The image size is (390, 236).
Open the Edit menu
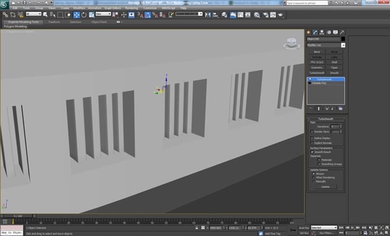(x=15, y=8)
